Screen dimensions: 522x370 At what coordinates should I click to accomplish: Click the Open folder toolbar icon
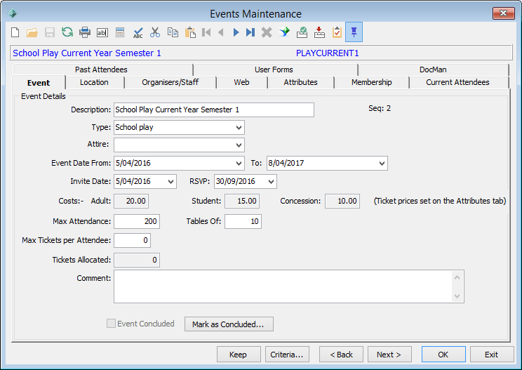tap(32, 32)
